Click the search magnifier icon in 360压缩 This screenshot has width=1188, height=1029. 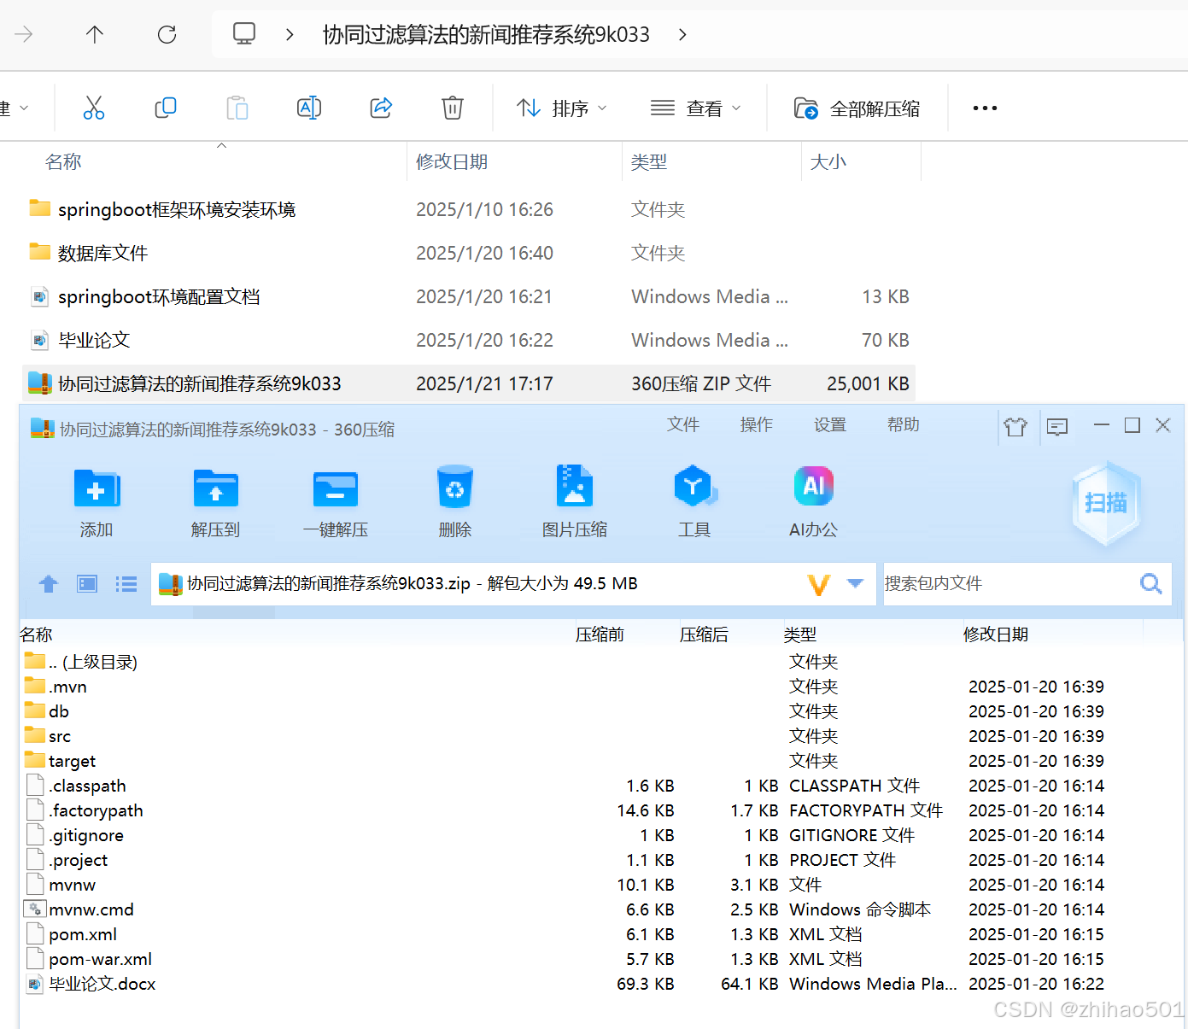click(x=1151, y=583)
